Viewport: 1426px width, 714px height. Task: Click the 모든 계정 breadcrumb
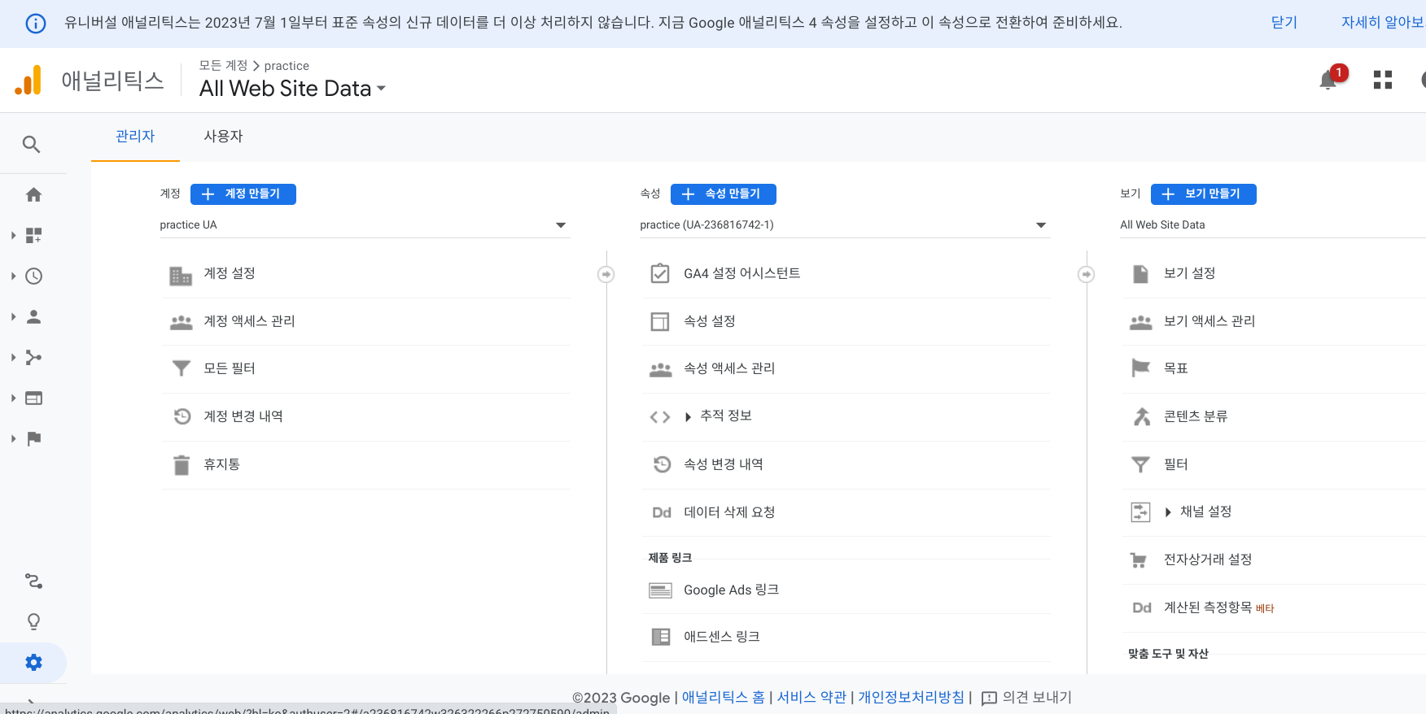pos(223,66)
